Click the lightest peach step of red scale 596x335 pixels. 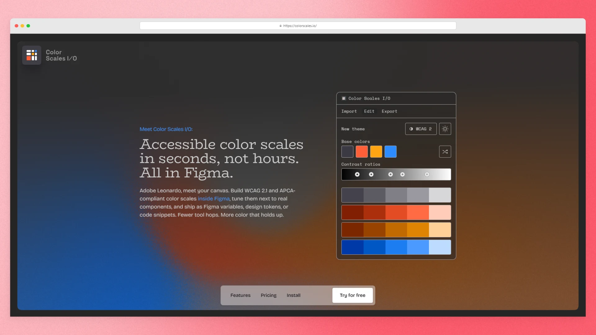coord(440,212)
